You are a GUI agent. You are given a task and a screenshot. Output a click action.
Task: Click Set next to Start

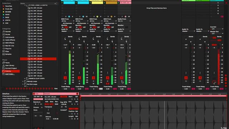point(77,97)
